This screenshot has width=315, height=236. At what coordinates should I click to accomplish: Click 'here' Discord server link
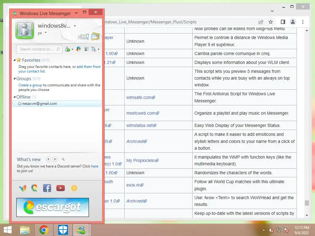coord(95,166)
